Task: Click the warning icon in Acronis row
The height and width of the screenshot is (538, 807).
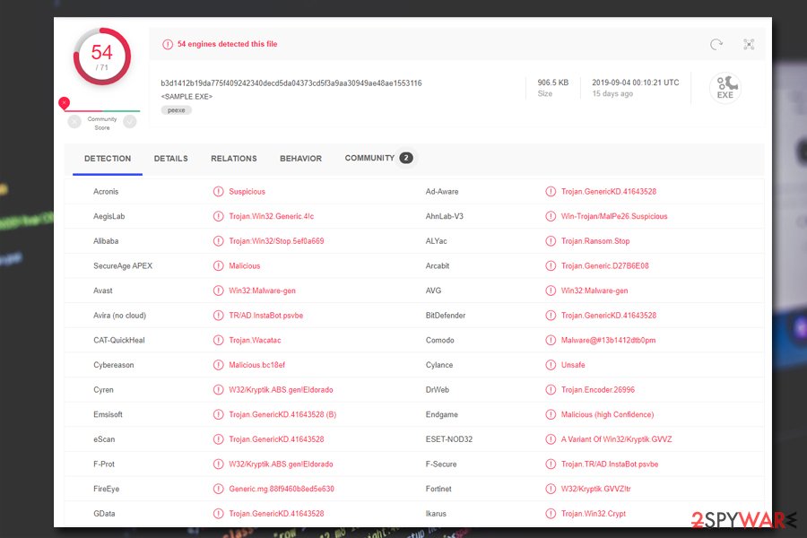Action: tap(218, 192)
